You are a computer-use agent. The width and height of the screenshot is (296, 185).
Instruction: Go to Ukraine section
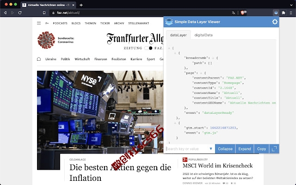click(x=51, y=59)
